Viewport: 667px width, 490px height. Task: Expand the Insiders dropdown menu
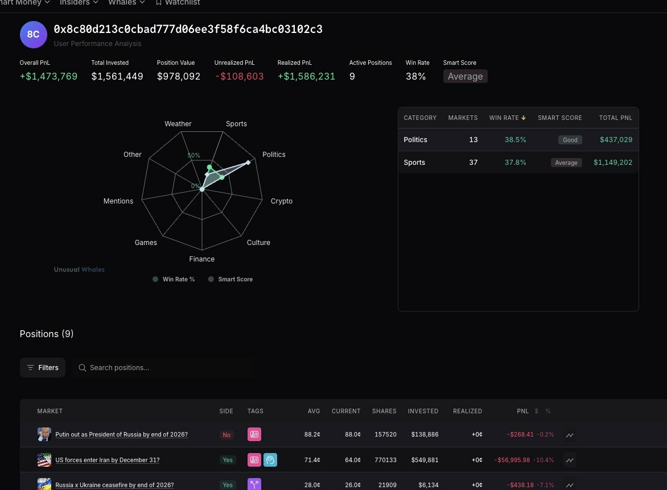point(79,2)
